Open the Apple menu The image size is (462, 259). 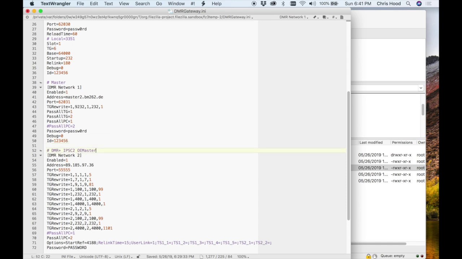tap(32, 4)
